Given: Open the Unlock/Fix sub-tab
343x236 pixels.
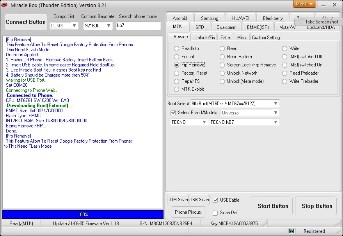Looking at the screenshot, I should pos(204,38).
